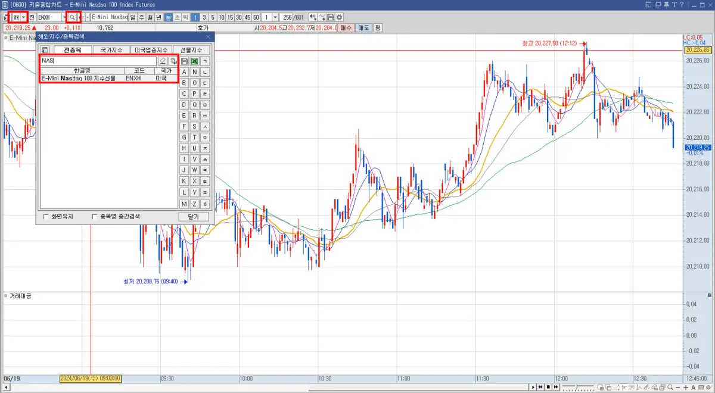The height and width of the screenshot is (393, 715).
Task: Toggle the 초 second chart period button
Action: point(177,18)
